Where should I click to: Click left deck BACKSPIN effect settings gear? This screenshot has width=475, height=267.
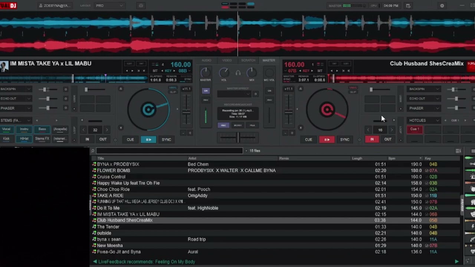[x=66, y=89]
